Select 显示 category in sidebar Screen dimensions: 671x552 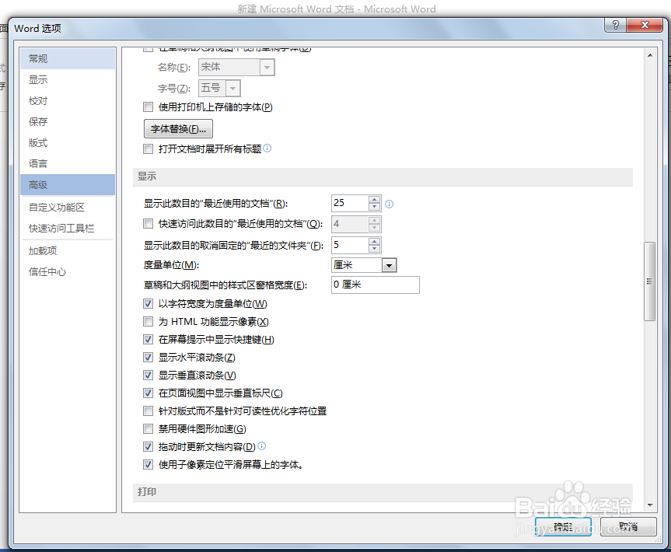68,79
